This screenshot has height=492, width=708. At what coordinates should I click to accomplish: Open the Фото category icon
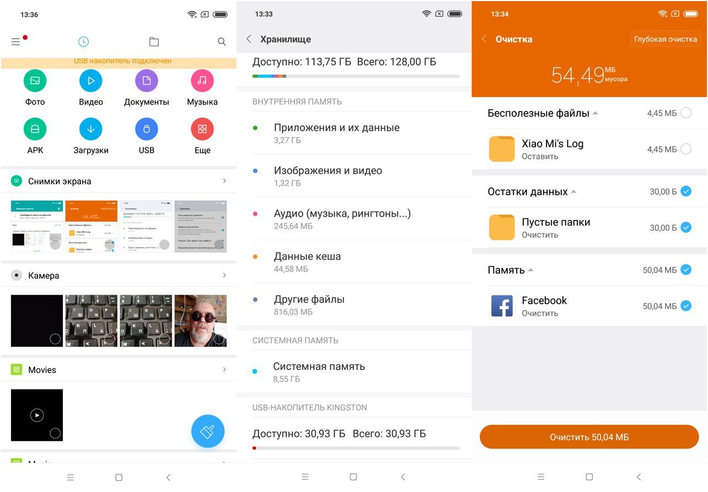point(35,81)
